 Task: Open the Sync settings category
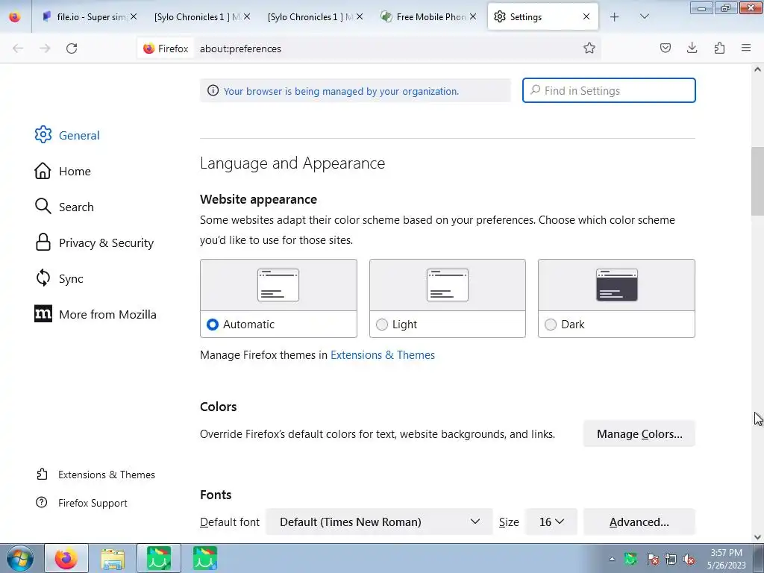(x=59, y=279)
